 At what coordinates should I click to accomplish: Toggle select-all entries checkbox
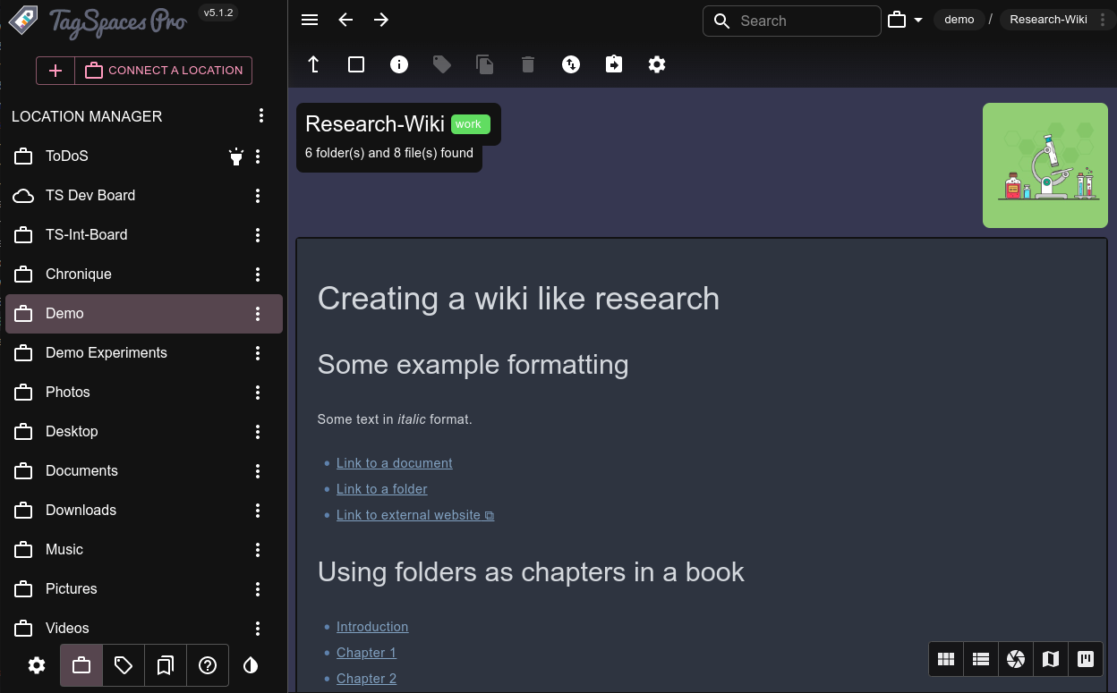(355, 63)
